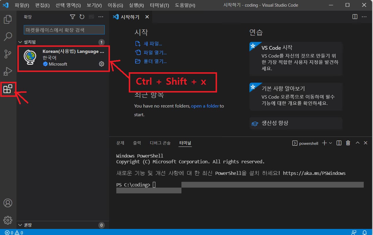Open notifications via the bell icon
Viewport: 373px width, 235px height.
[x=365, y=232]
